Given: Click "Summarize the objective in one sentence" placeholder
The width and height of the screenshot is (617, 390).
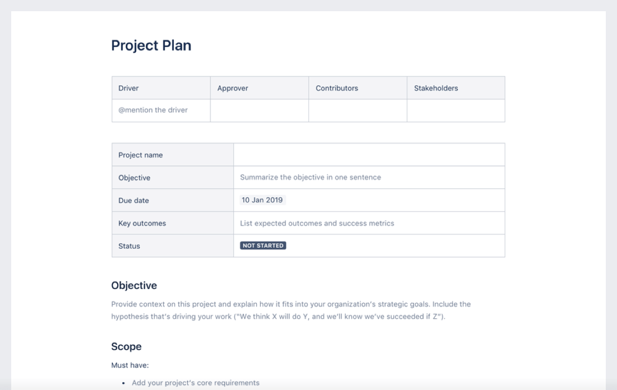Looking at the screenshot, I should coord(310,178).
